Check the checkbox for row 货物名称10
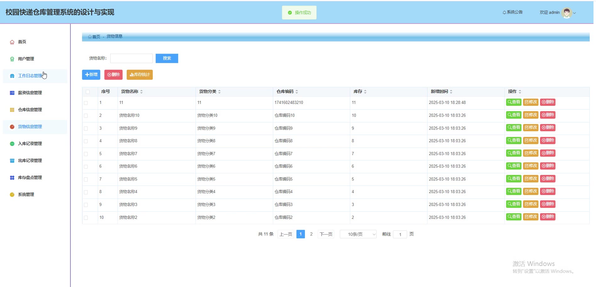 pyautogui.click(x=86, y=116)
